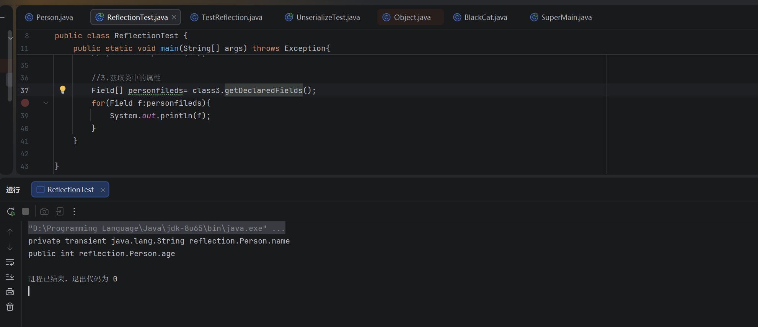Viewport: 758px width, 327px height.
Task: Click the sticky header public class ReflectionTest line
Action: (121, 36)
